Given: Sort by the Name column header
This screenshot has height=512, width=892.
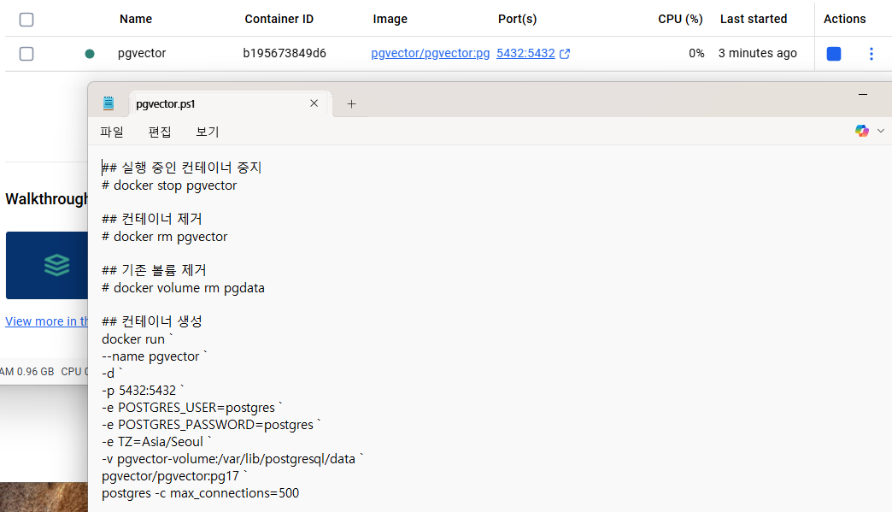Looking at the screenshot, I should 135,19.
